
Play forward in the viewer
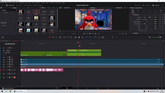click(x=92, y=34)
